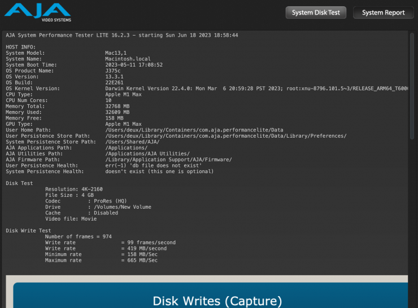The width and height of the screenshot is (418, 308).
Task: Click the Maximum rate 665 MB/Sec line
Action: 101,260
